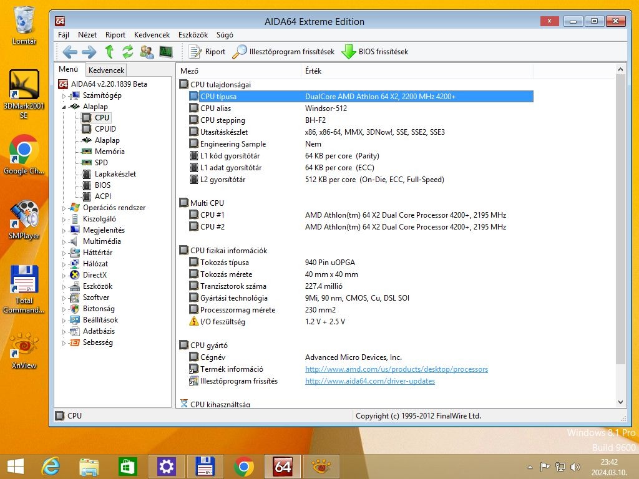Image resolution: width=639 pixels, height=479 pixels.
Task: Expand the Operációs rendszer node
Action: point(64,208)
